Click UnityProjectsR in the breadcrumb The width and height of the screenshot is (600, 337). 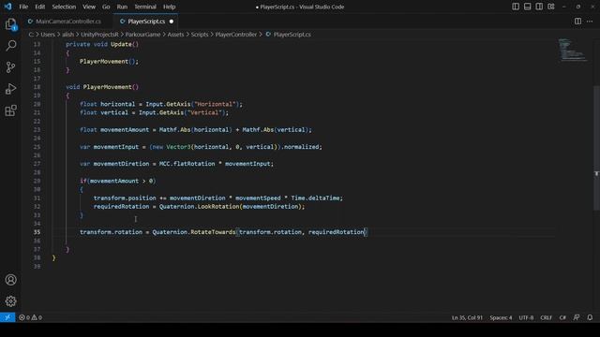[99, 35]
